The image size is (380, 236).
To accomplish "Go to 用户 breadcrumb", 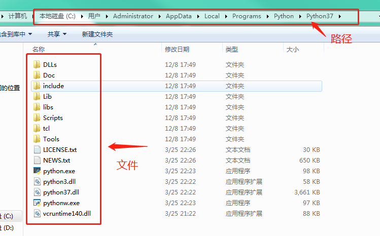I will tap(94, 16).
